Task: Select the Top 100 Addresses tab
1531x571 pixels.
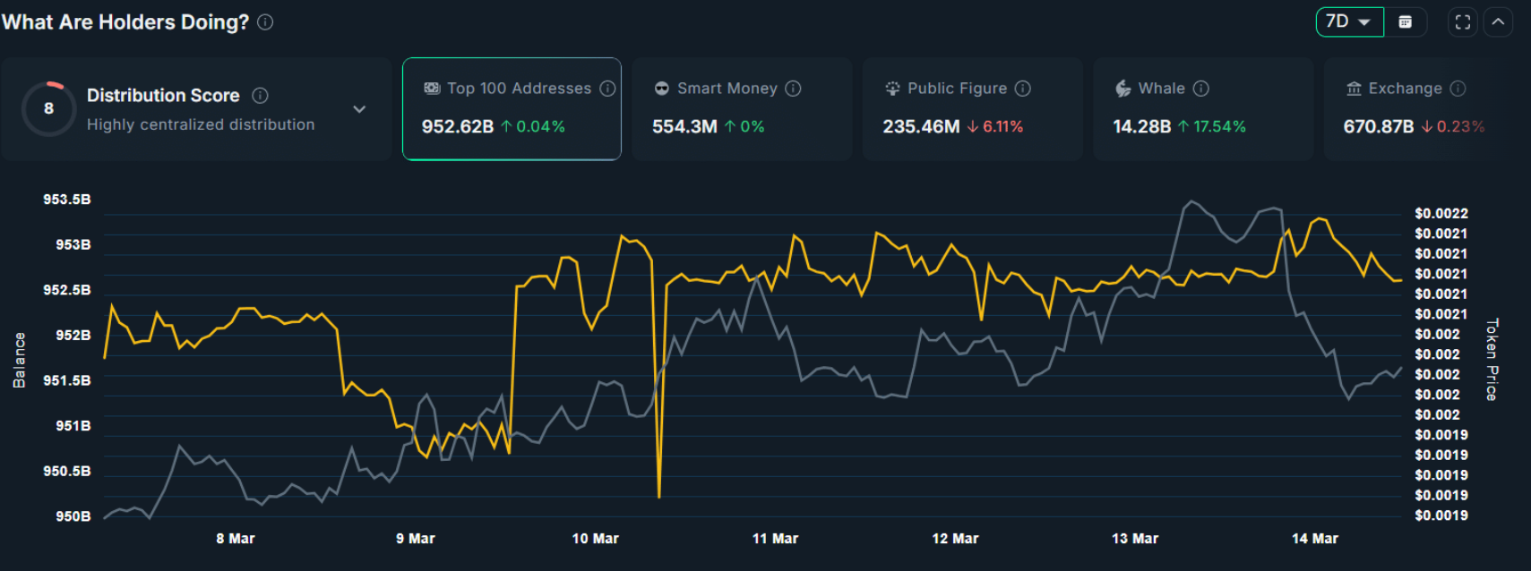Action: pos(512,109)
